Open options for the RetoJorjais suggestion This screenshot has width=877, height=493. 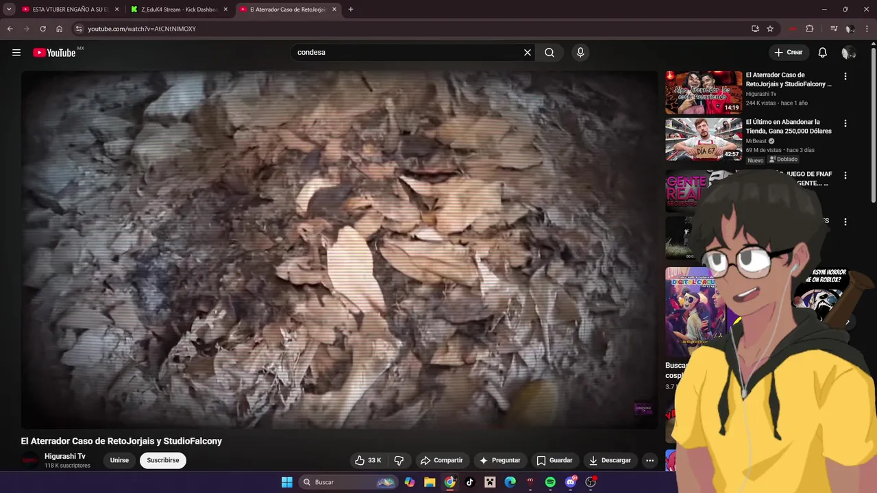(x=845, y=77)
